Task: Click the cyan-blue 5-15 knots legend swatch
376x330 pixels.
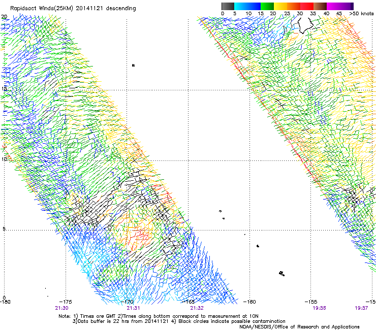Action: [x=247, y=6]
